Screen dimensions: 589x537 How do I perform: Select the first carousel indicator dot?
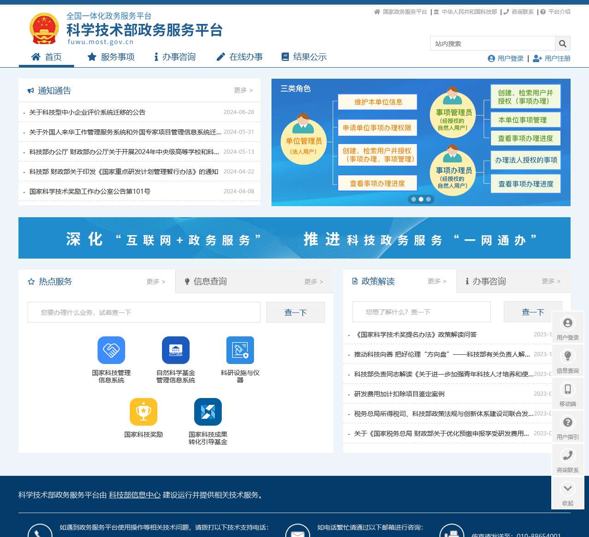pos(414,199)
